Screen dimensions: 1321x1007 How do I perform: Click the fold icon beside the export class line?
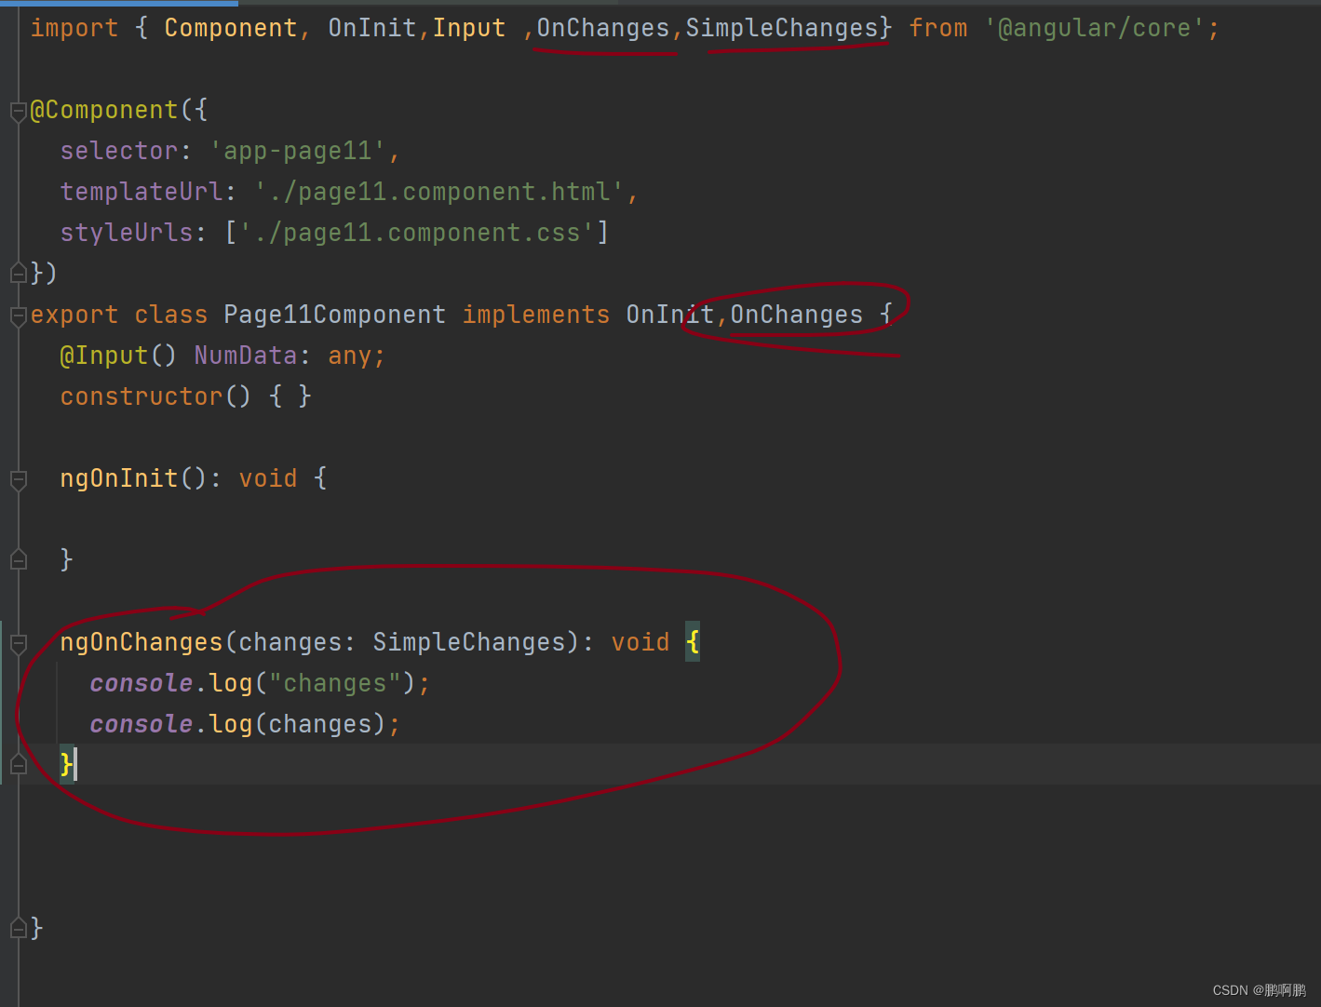tap(17, 316)
